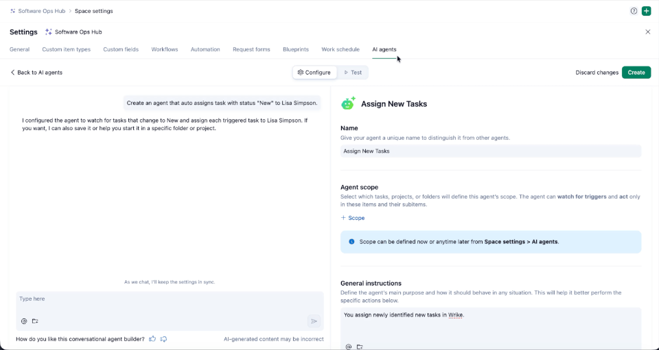Click the green plus add icon

pos(647,12)
